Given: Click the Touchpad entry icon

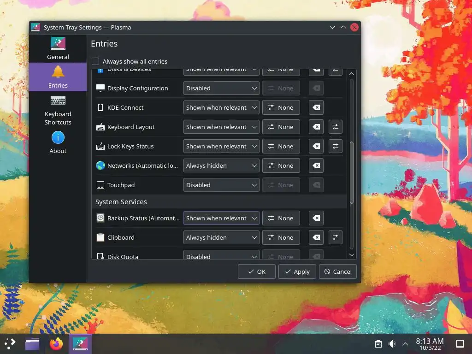Looking at the screenshot, I should tap(100, 185).
